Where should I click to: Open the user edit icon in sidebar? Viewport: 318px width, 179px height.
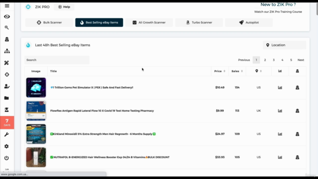(7, 86)
